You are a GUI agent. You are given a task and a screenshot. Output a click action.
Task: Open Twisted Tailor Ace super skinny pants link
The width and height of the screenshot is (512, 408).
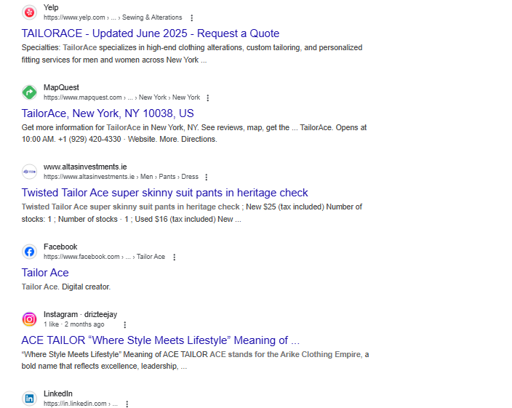point(164,193)
